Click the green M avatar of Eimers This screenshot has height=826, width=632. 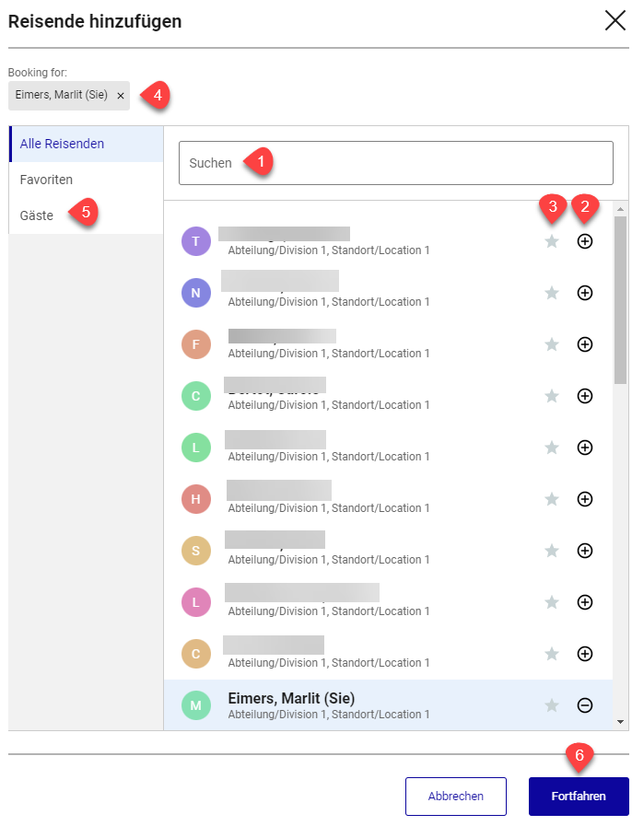[x=196, y=705]
